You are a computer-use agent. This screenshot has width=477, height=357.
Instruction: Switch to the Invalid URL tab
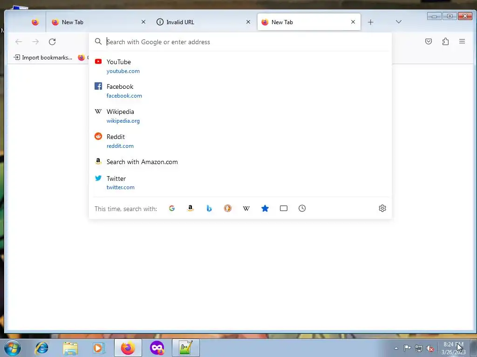coord(203,22)
